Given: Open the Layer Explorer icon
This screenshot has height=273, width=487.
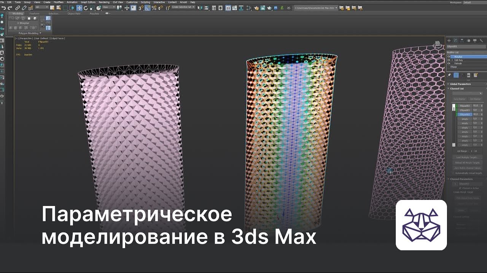Looking at the screenshot, I should [220, 8].
